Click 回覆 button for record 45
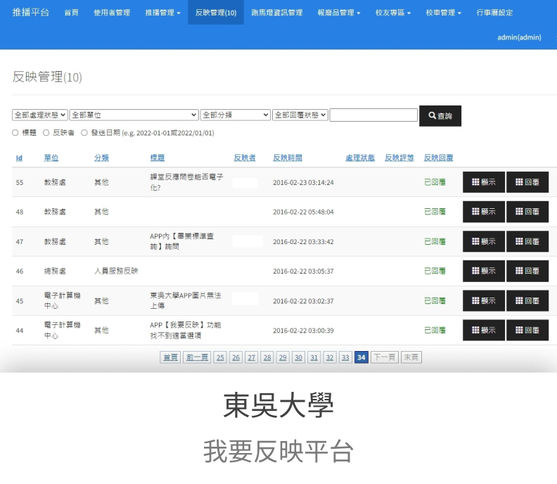This screenshot has width=557, height=484. tap(527, 301)
